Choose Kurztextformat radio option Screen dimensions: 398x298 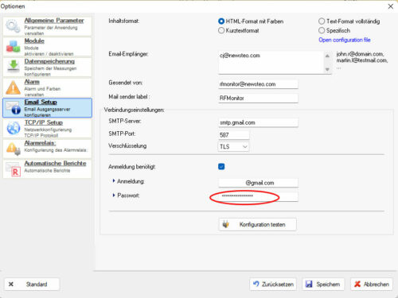point(221,30)
